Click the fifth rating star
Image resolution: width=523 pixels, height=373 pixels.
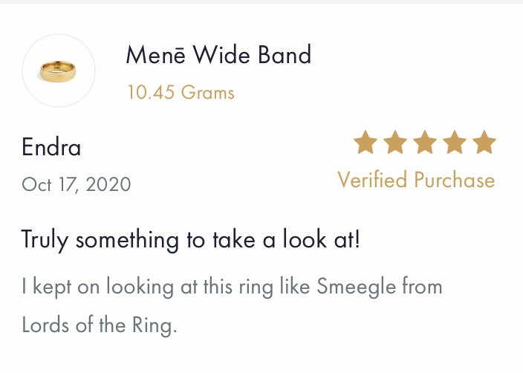tap(484, 142)
